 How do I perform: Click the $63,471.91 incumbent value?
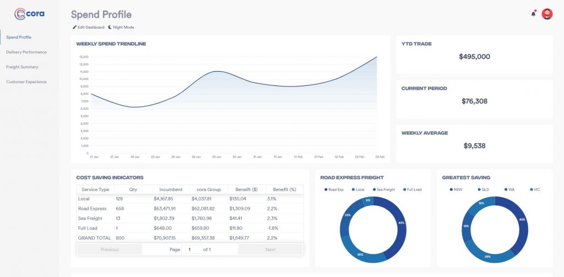coord(165,209)
